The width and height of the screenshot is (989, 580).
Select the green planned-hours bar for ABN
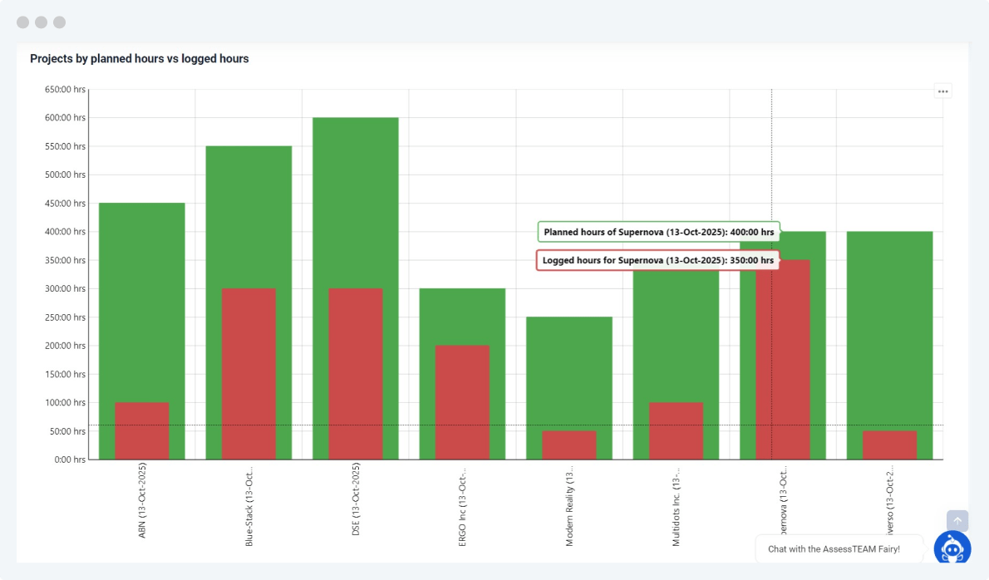(142, 299)
